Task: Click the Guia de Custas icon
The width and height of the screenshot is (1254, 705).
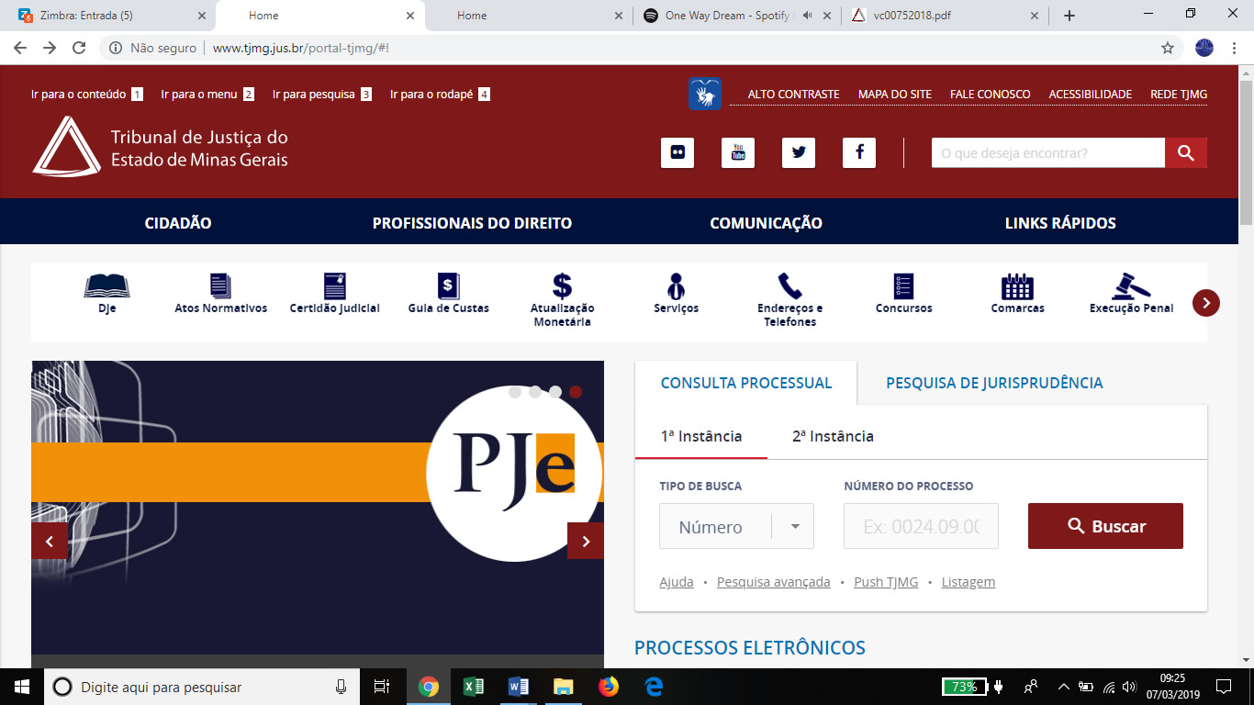Action: pos(448,285)
